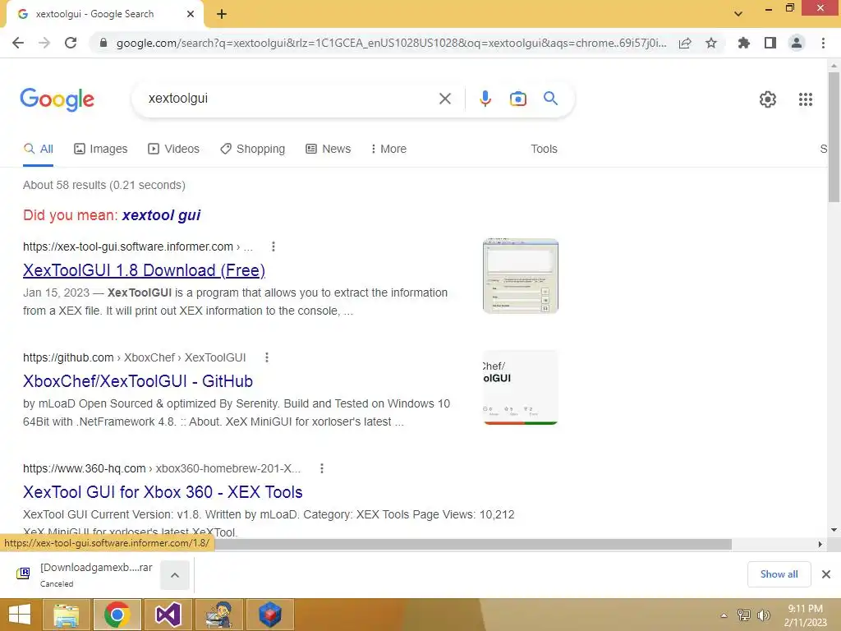The width and height of the screenshot is (841, 631).
Task: Click the horizontal page scrollbar
Action: 472,544
